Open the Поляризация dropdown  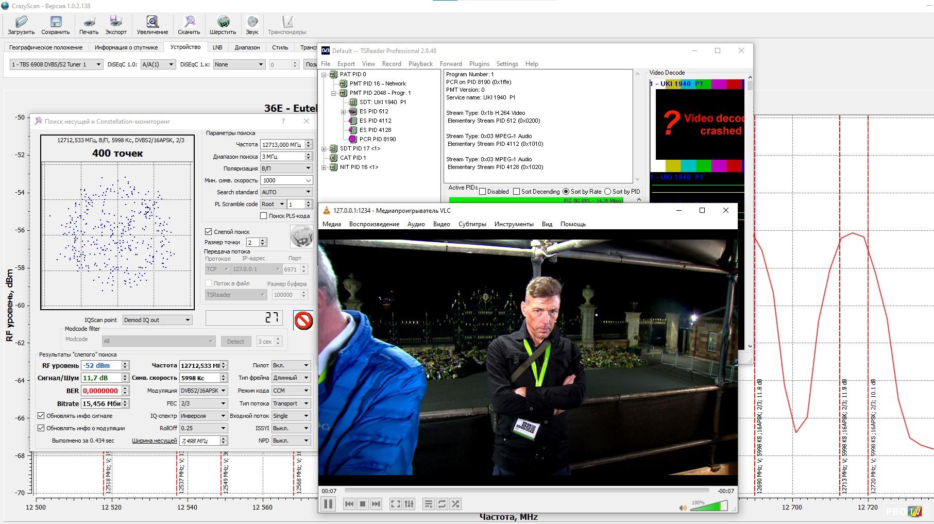coord(286,168)
